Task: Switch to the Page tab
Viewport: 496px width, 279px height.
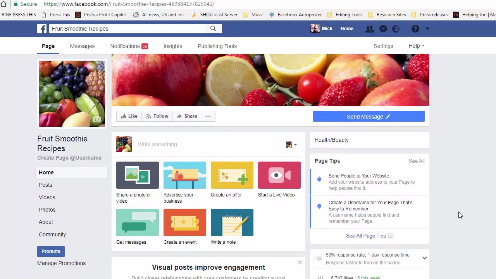Action: click(48, 46)
